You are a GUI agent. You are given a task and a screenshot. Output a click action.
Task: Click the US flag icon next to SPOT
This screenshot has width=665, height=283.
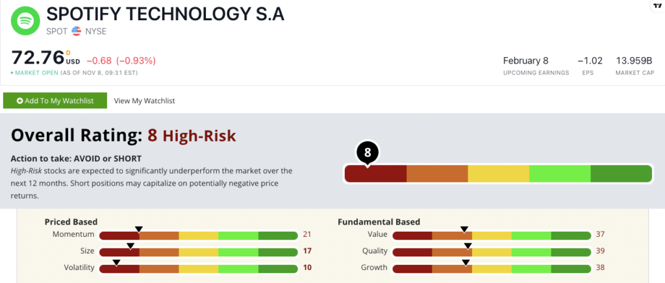click(77, 31)
